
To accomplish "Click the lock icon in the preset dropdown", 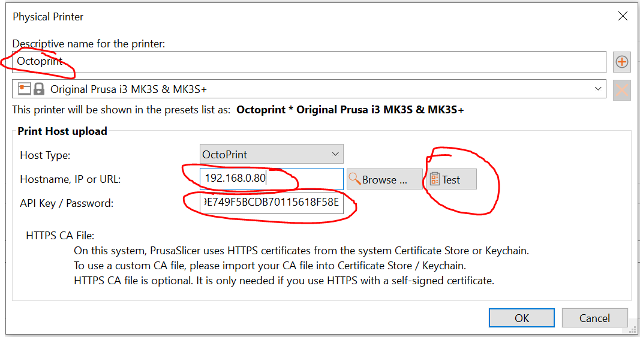I will pos(39,89).
